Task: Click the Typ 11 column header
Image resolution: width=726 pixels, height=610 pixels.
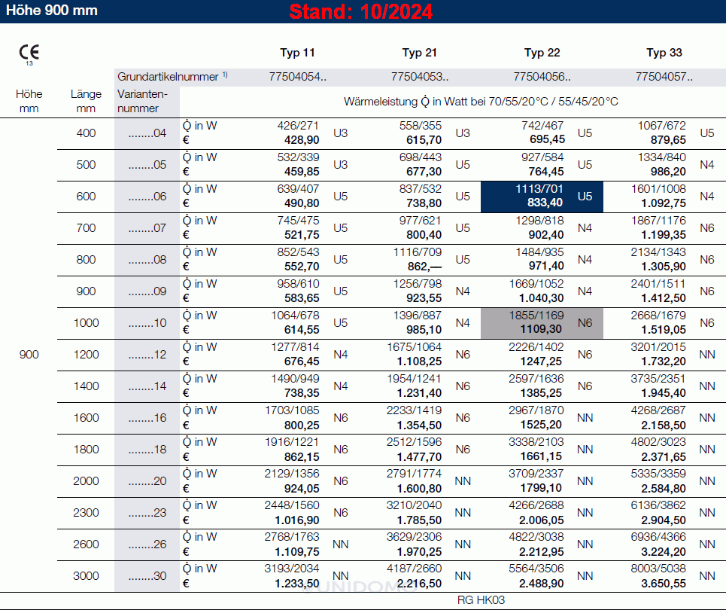Action: point(297,53)
